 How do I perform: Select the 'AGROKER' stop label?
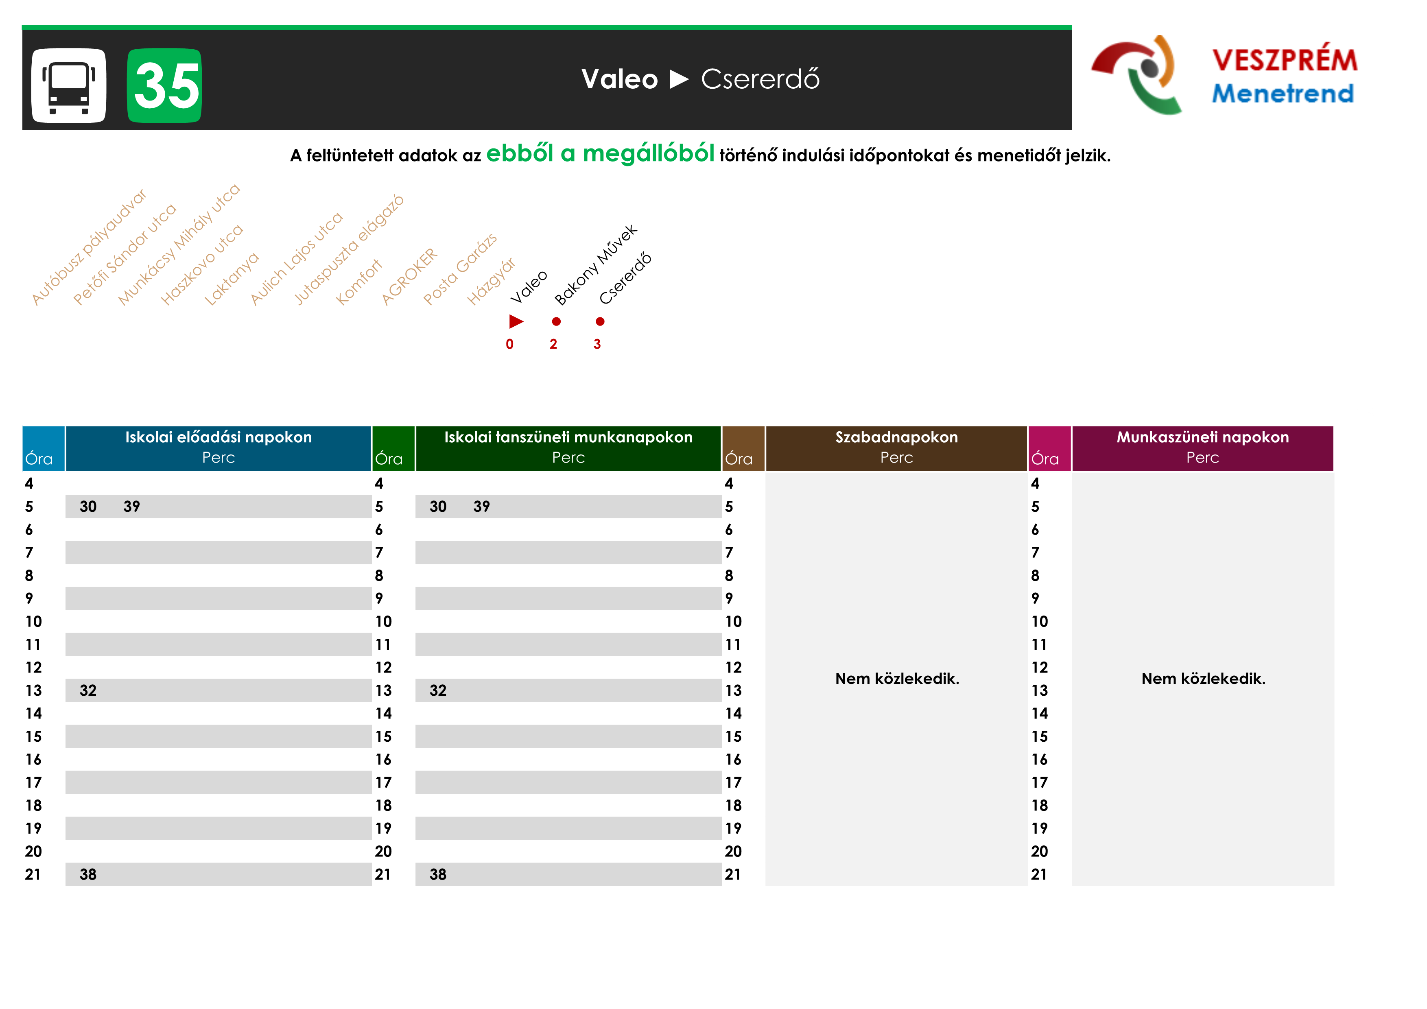pos(409,277)
